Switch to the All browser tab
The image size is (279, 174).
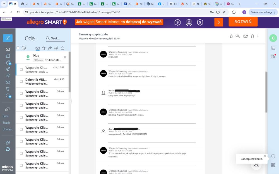pyautogui.click(x=139, y=4)
